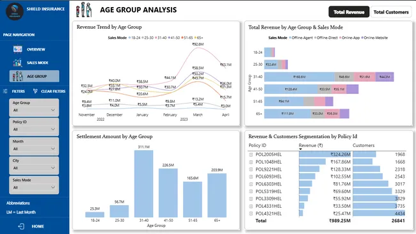Click the Revenue Trend by Age Group title
This screenshot has height=234, width=416.
point(109,27)
